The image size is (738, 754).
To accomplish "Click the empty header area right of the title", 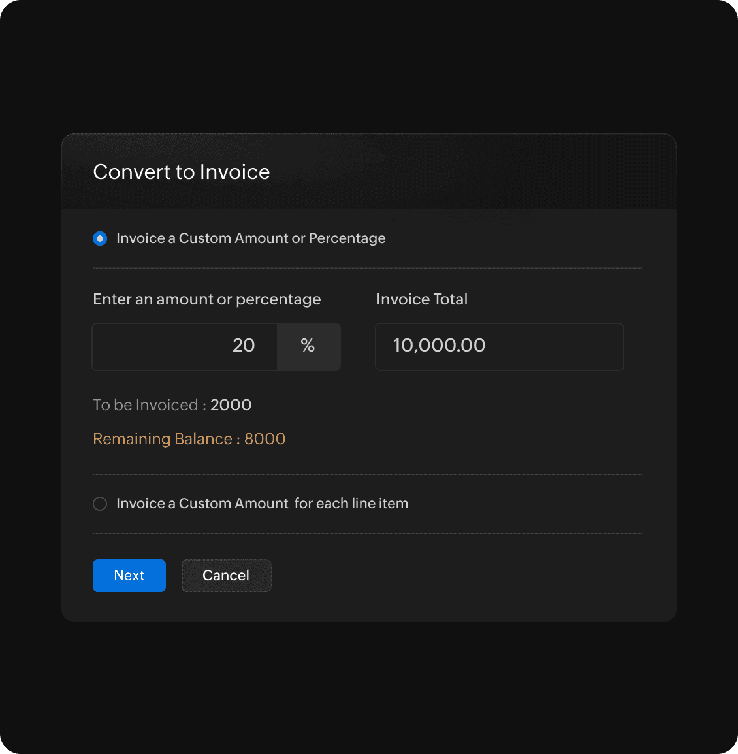I will coord(470,172).
